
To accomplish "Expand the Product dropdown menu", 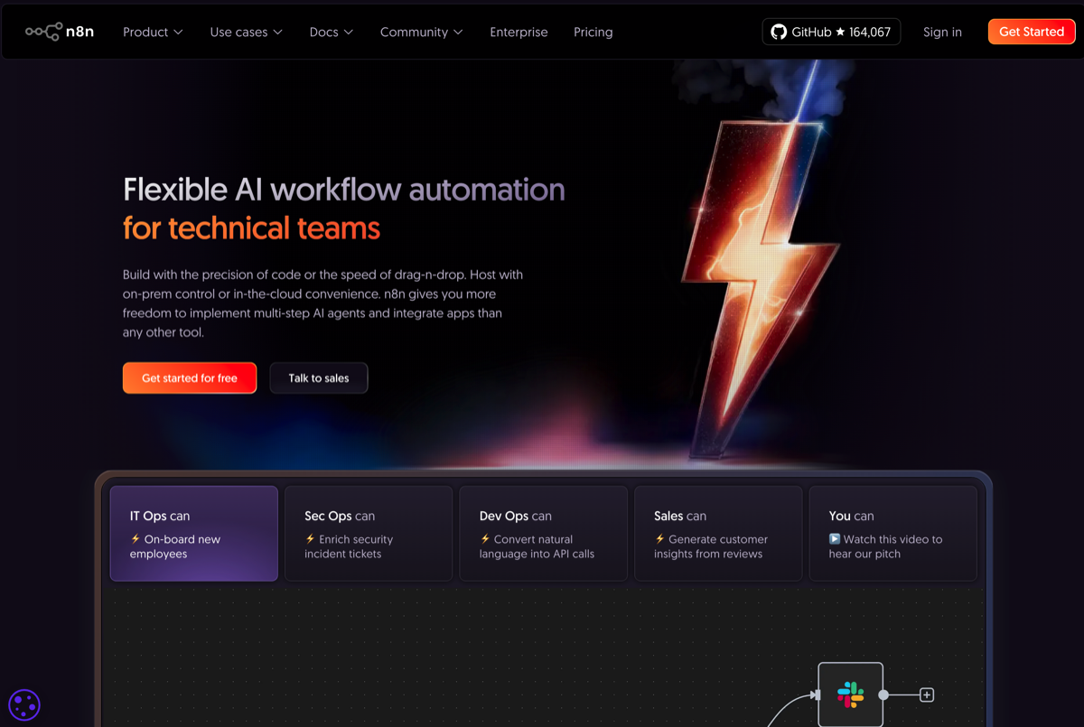I will (153, 32).
